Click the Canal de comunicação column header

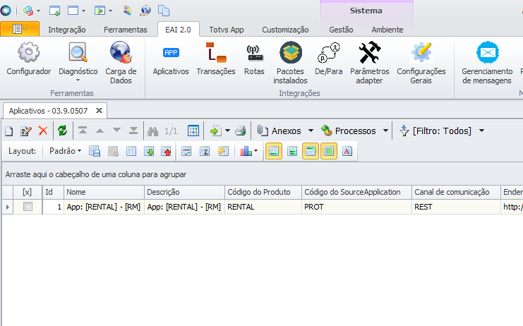pos(456,192)
